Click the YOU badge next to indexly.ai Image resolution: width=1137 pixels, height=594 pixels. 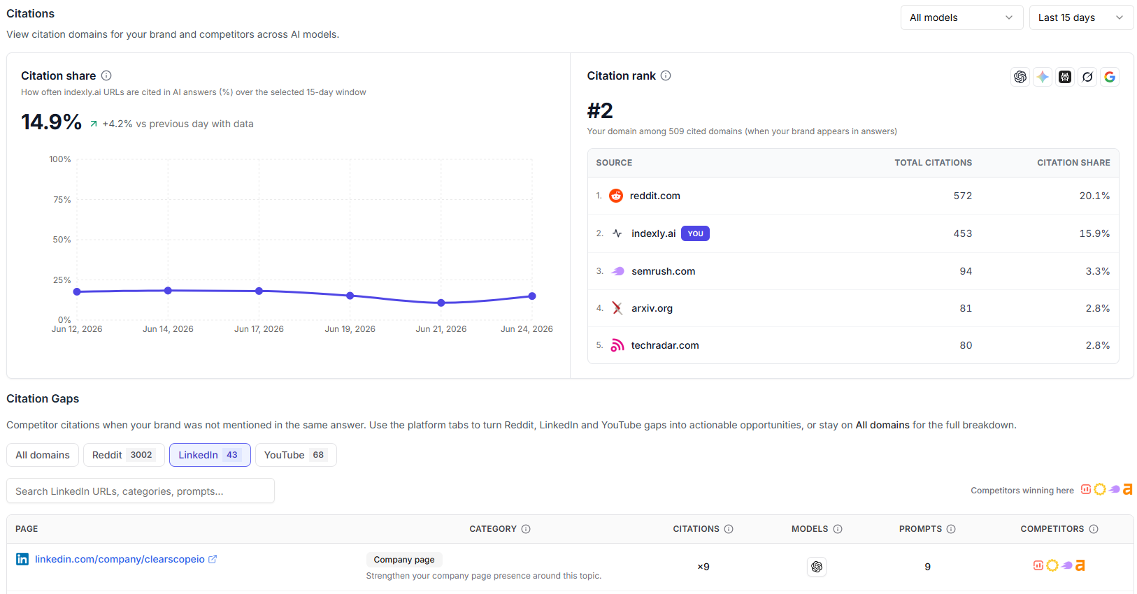(695, 233)
